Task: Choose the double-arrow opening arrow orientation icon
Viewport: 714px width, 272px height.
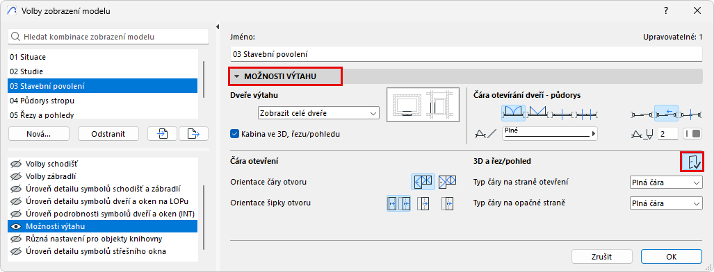Action: [398, 203]
